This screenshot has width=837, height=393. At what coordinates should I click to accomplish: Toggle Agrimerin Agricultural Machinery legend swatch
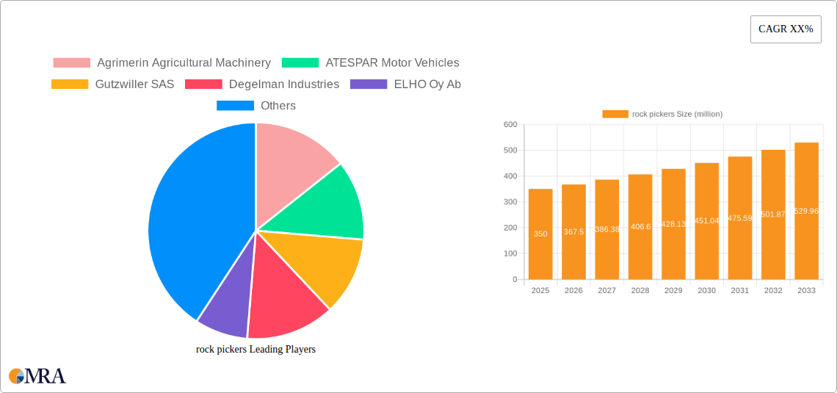pyautogui.click(x=72, y=63)
